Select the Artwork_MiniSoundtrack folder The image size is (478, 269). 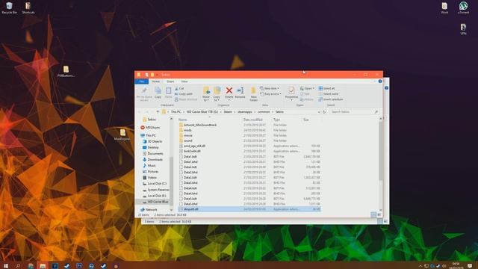pos(200,125)
